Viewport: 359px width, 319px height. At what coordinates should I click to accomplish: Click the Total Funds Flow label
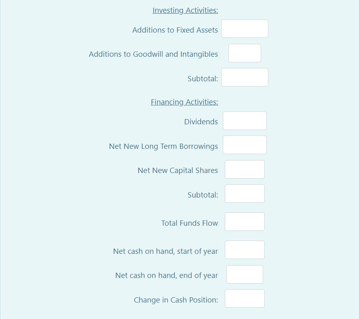coord(189,223)
